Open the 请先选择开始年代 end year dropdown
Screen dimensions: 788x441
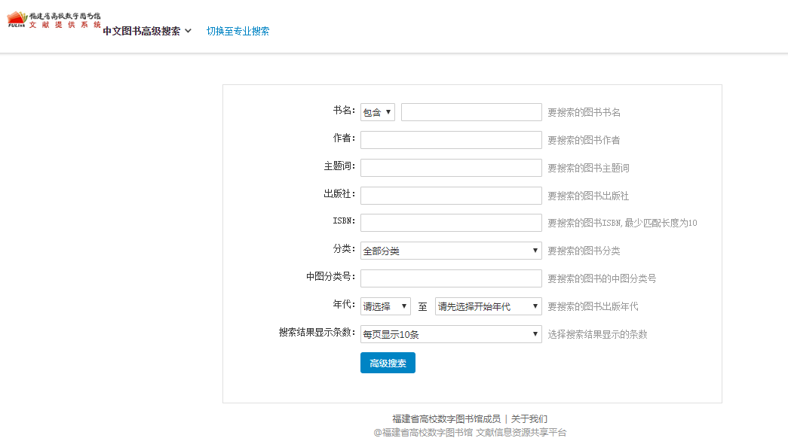click(488, 306)
